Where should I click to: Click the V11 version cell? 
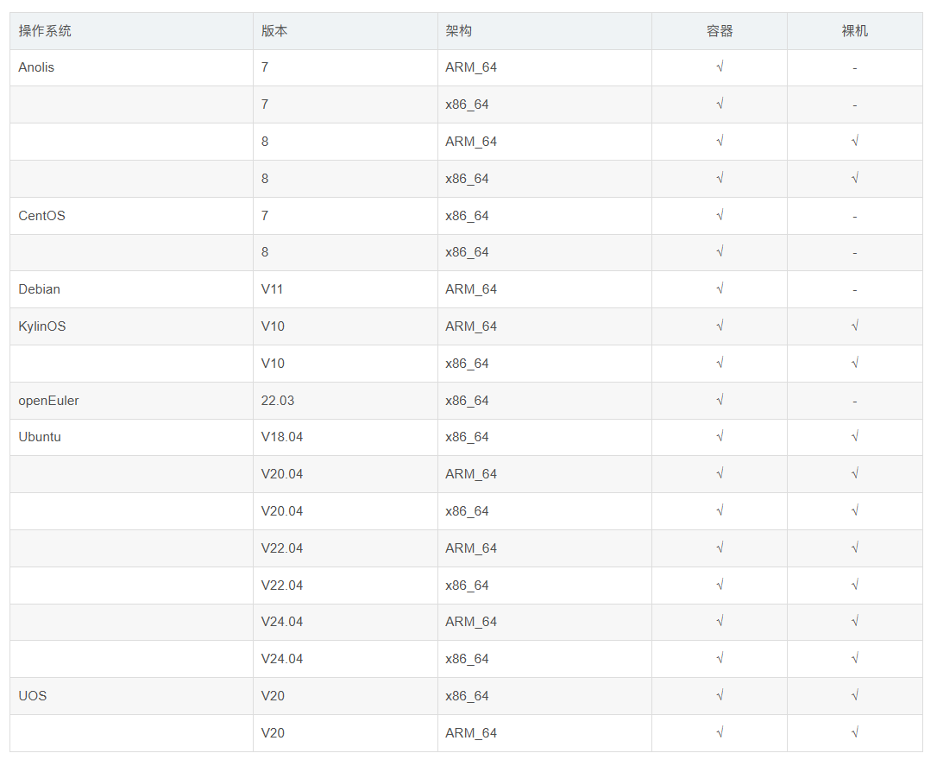[273, 289]
